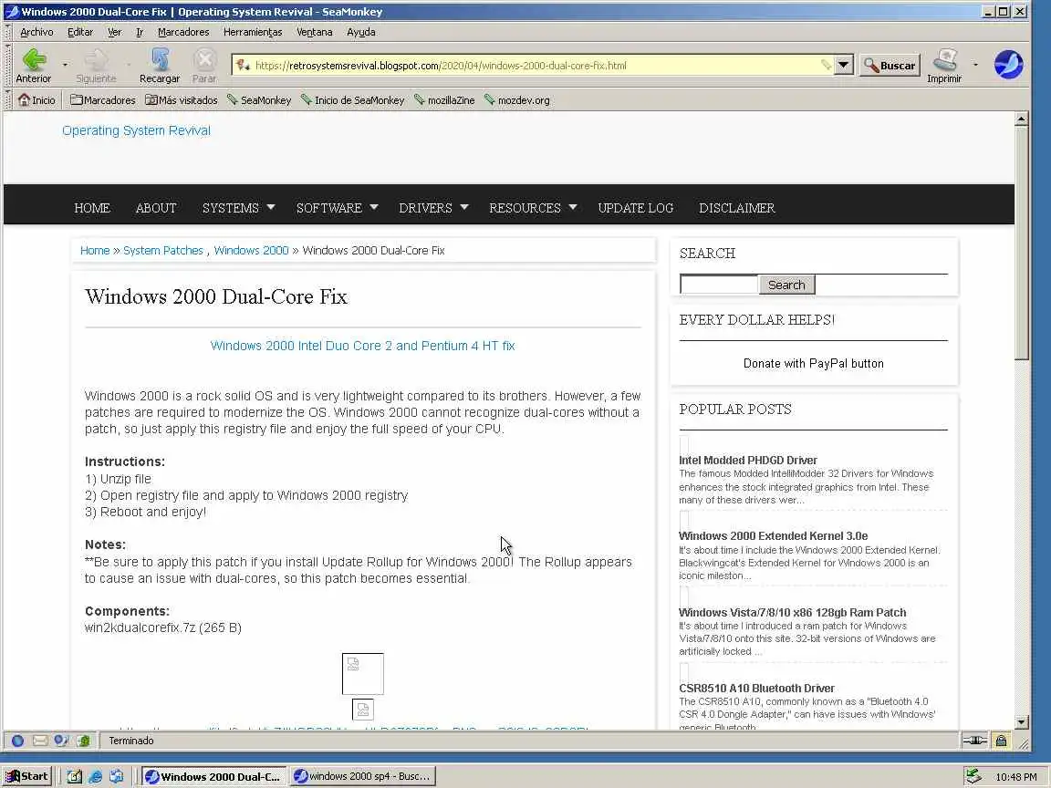
Task: Open Marcadores folder in bookmarks toolbar
Action: click(x=102, y=99)
